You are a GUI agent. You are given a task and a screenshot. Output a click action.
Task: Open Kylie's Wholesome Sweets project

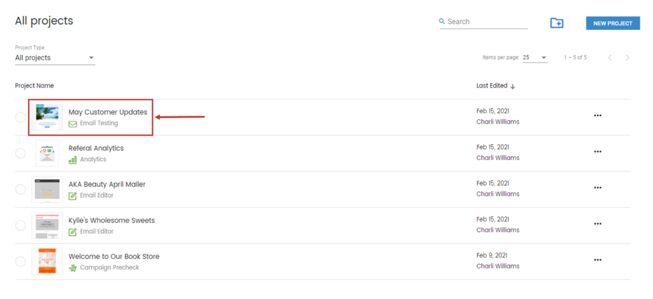click(112, 221)
